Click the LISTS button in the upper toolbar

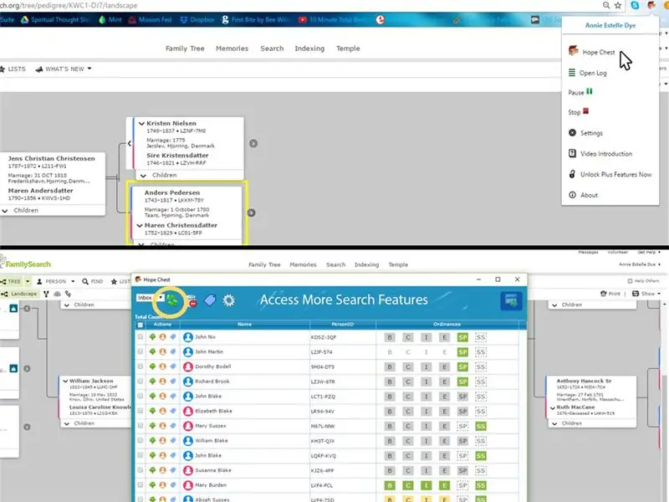coord(13,69)
